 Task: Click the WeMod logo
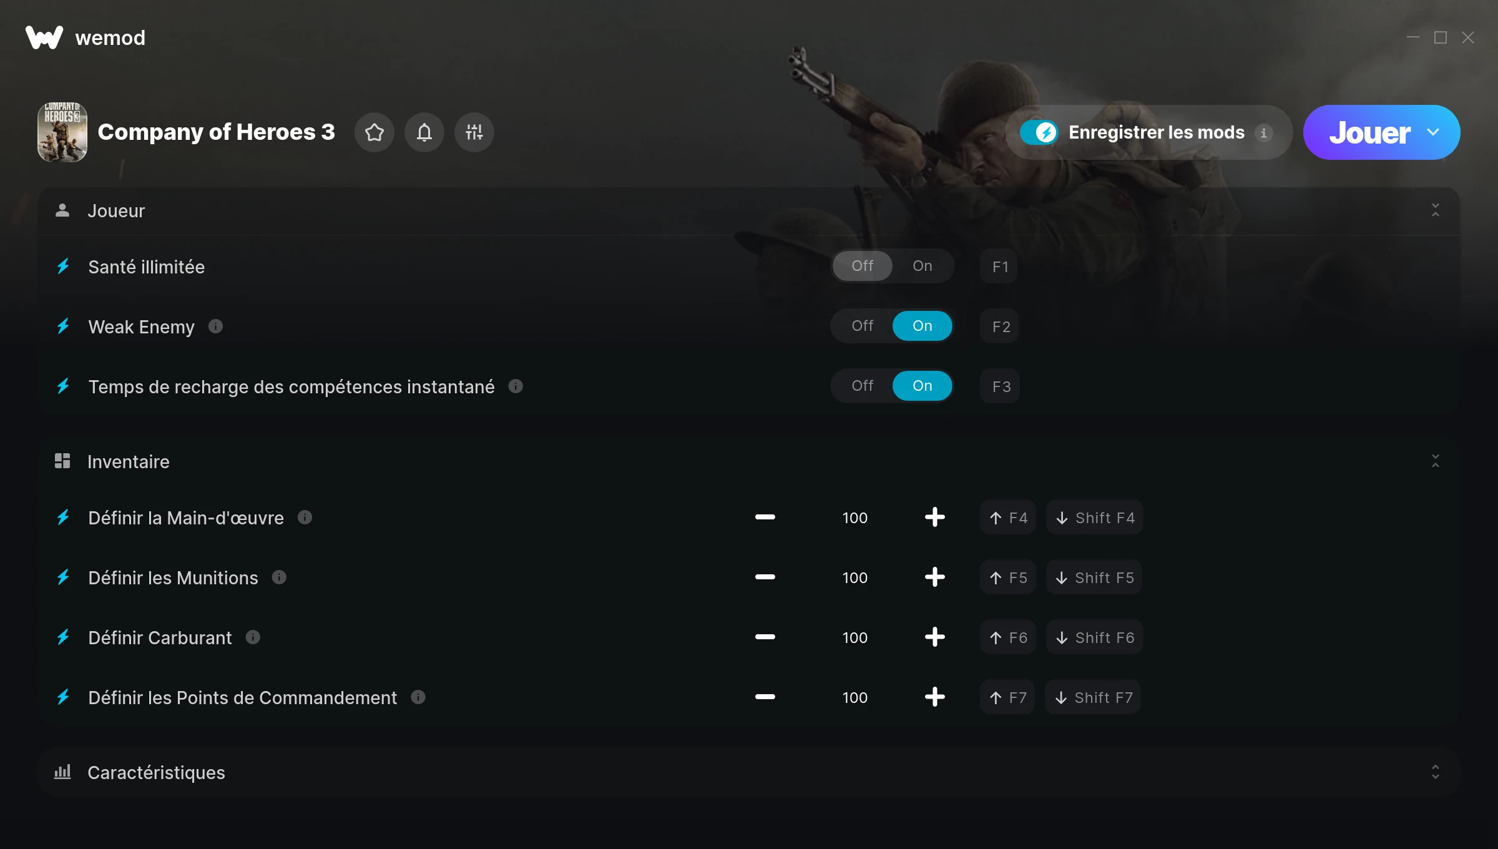point(44,37)
